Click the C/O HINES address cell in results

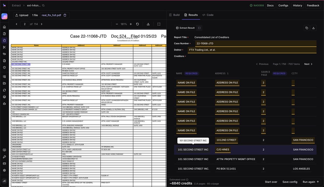[x=223, y=149]
